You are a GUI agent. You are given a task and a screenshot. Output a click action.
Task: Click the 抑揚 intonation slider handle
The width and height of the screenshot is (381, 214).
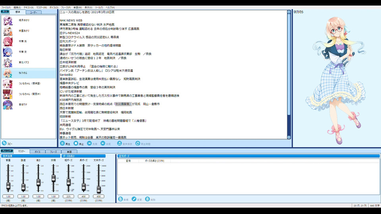coord(53,178)
